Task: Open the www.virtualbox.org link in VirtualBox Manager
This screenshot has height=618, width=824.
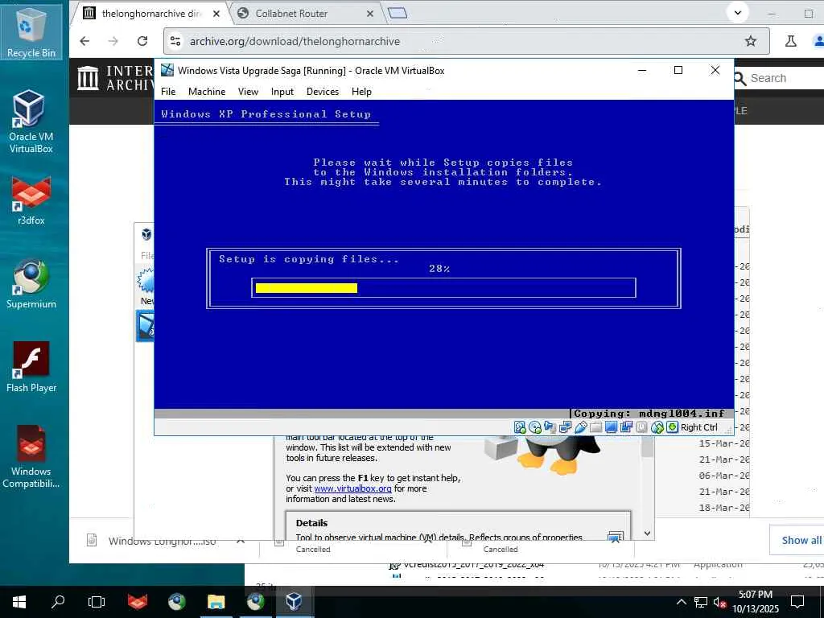Action: pyautogui.click(x=352, y=488)
